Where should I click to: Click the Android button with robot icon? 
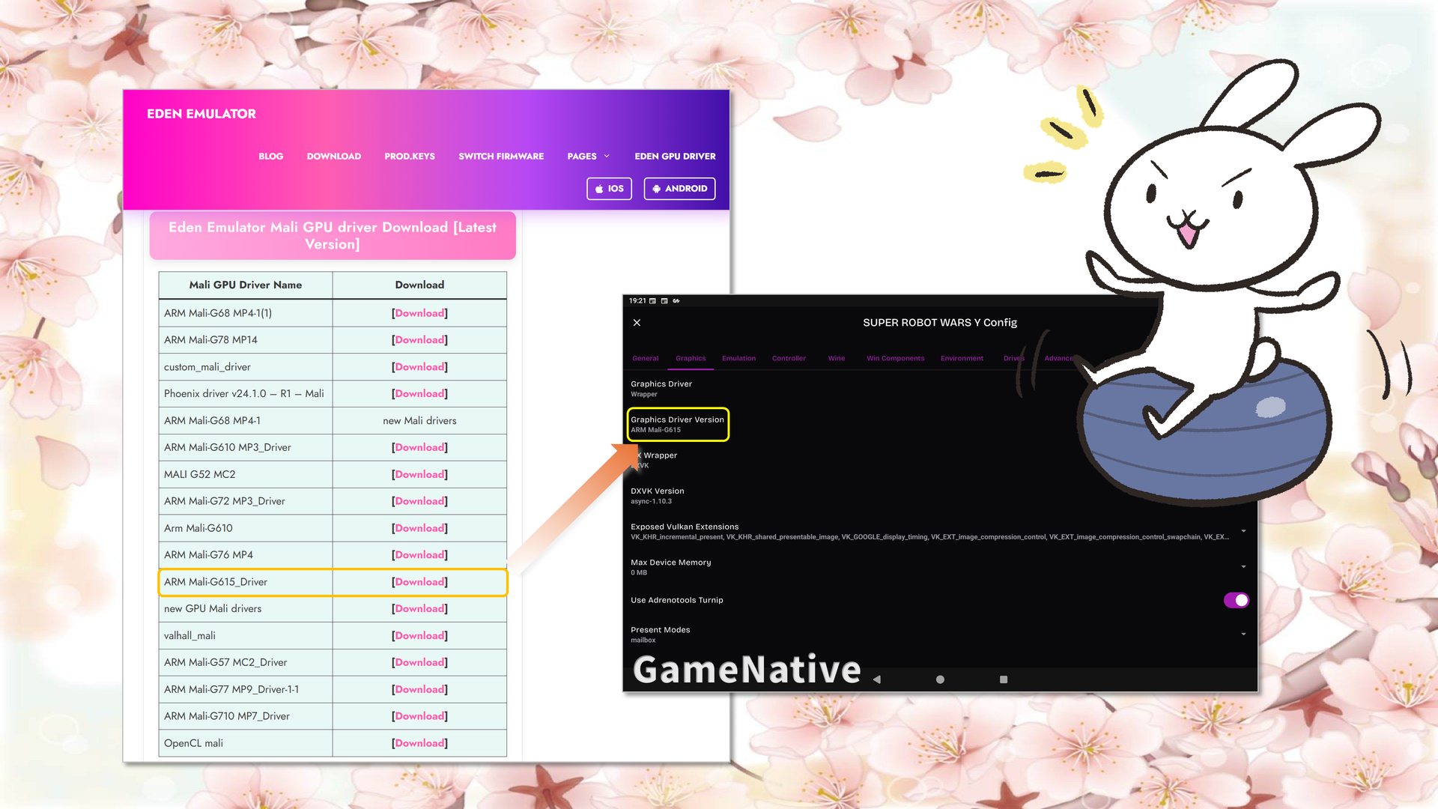pyautogui.click(x=679, y=189)
